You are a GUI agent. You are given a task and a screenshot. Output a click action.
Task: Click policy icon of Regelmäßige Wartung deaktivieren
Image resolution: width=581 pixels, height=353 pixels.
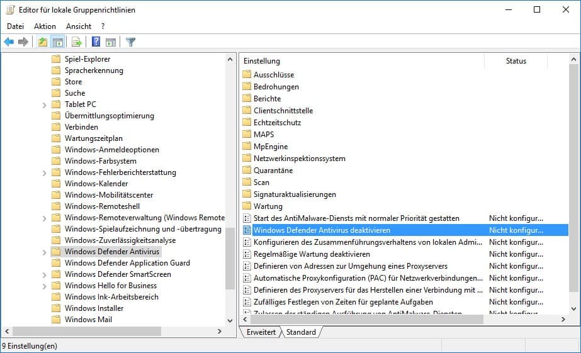tap(247, 254)
